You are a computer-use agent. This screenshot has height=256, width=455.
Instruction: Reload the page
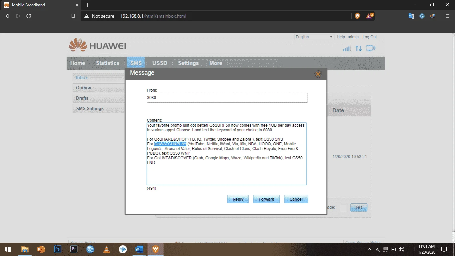(29, 16)
